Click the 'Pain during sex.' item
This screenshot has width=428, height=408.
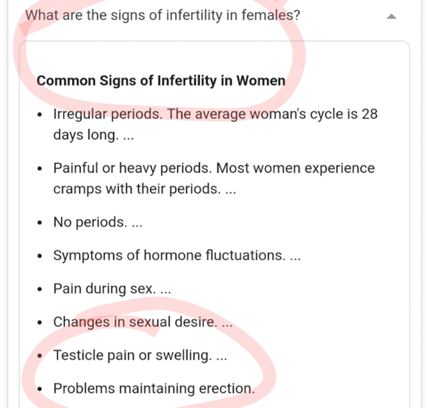[x=104, y=289]
